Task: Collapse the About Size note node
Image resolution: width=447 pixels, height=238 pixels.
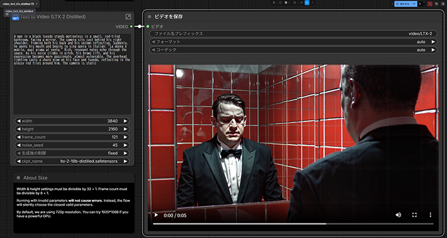Action: coord(18,178)
